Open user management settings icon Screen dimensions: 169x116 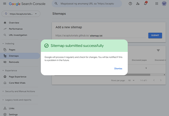pos(138,4)
